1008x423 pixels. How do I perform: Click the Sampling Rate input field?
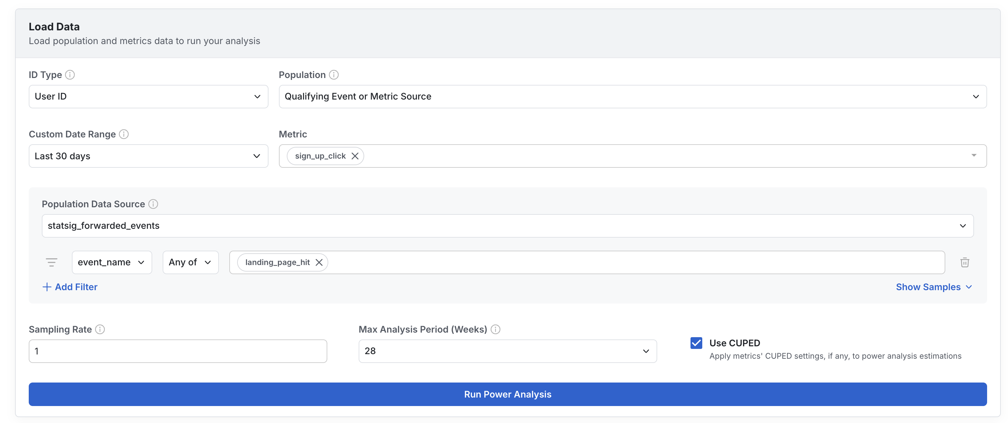point(178,351)
